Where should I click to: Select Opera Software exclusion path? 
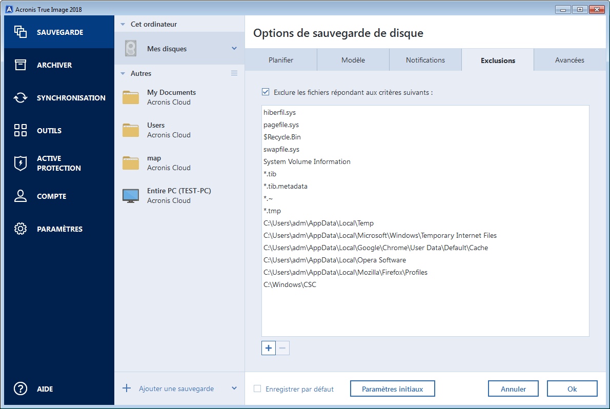[x=425, y=260]
